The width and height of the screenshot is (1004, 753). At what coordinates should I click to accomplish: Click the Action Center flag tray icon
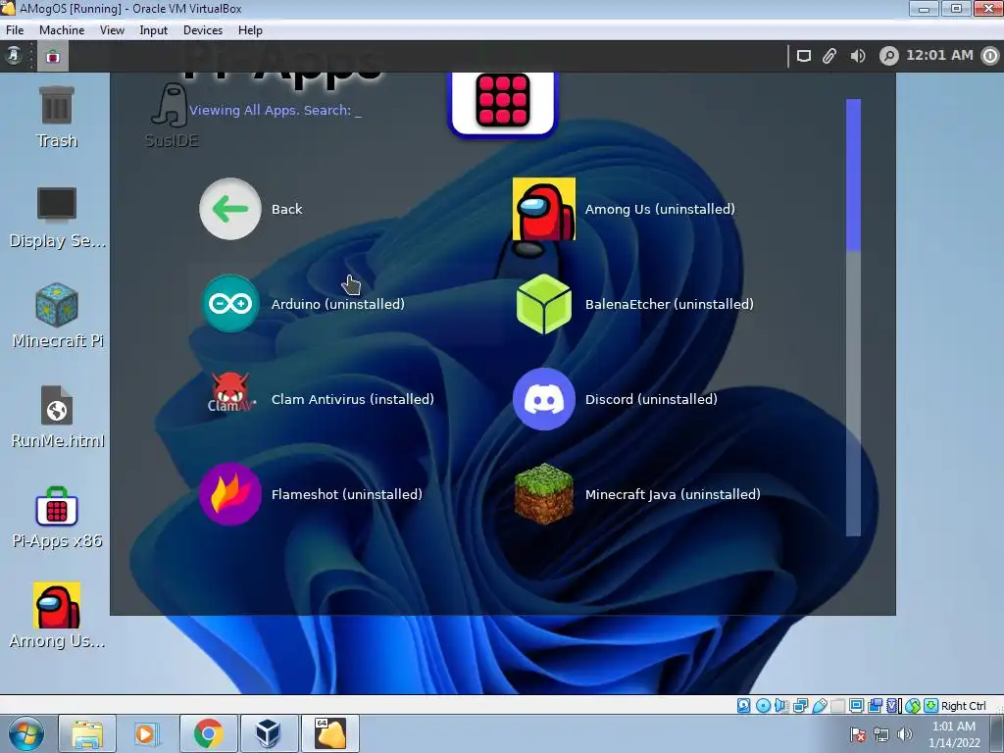click(857, 734)
